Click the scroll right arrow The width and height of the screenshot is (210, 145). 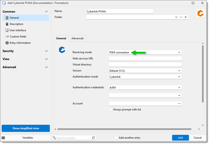pyautogui.click(x=199, y=129)
